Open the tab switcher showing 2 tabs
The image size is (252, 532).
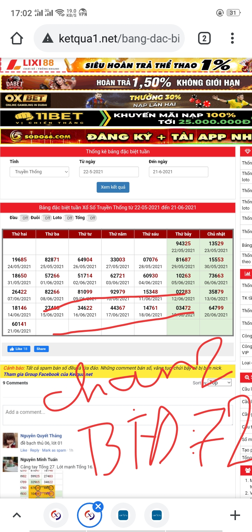point(204,38)
